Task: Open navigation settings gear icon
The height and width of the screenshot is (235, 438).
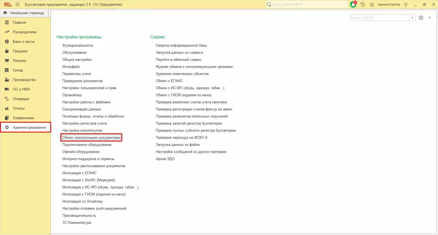Action: click(421, 18)
